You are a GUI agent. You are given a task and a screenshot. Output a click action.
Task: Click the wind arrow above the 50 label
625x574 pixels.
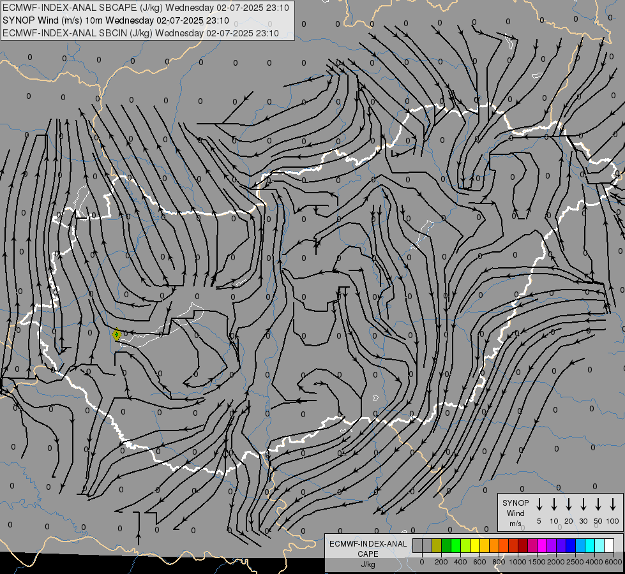(x=598, y=504)
